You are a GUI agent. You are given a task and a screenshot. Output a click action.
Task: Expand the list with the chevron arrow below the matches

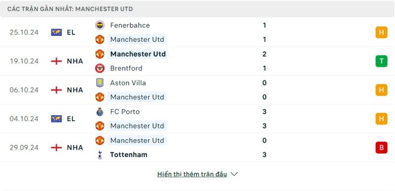(234, 174)
